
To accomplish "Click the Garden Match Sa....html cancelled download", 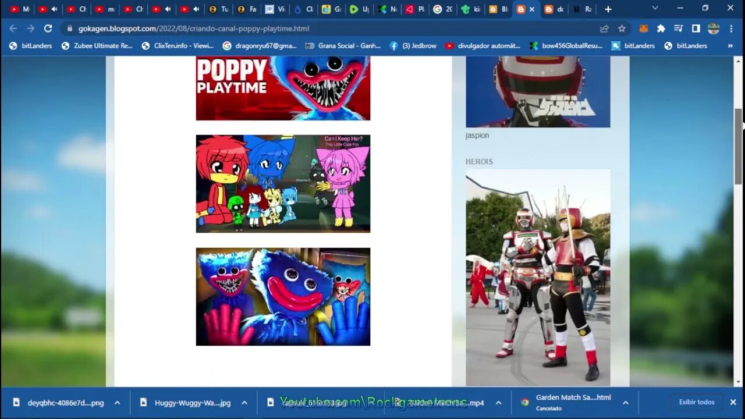I will pyautogui.click(x=566, y=403).
